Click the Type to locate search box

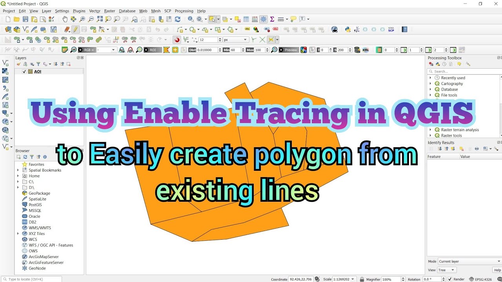pos(31,279)
